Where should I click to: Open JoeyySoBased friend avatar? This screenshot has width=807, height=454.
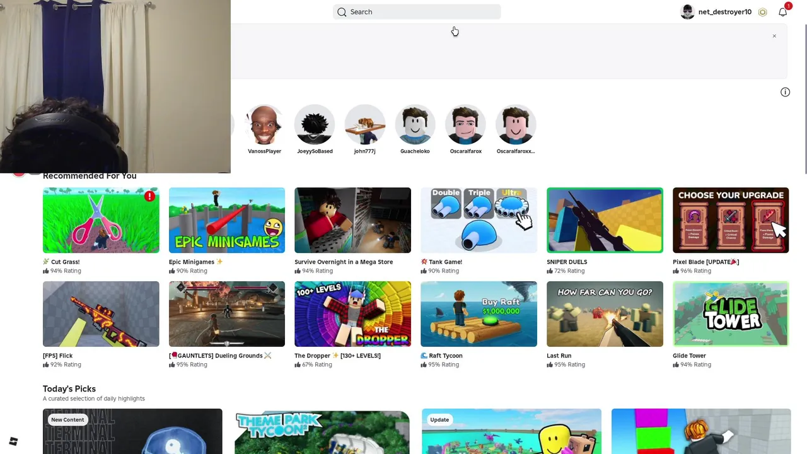[315, 125]
